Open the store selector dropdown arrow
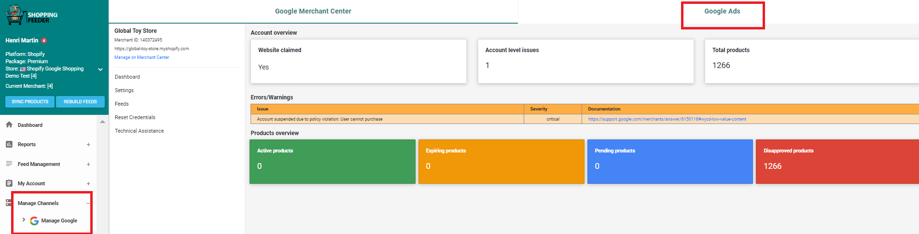919x234 pixels. coord(100,69)
